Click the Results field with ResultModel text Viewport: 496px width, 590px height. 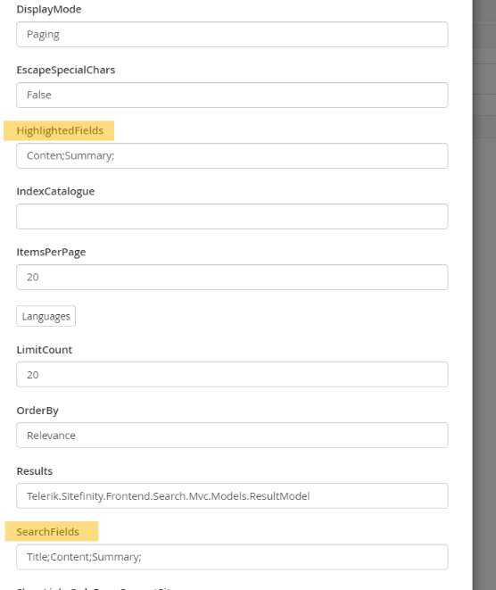pos(232,495)
